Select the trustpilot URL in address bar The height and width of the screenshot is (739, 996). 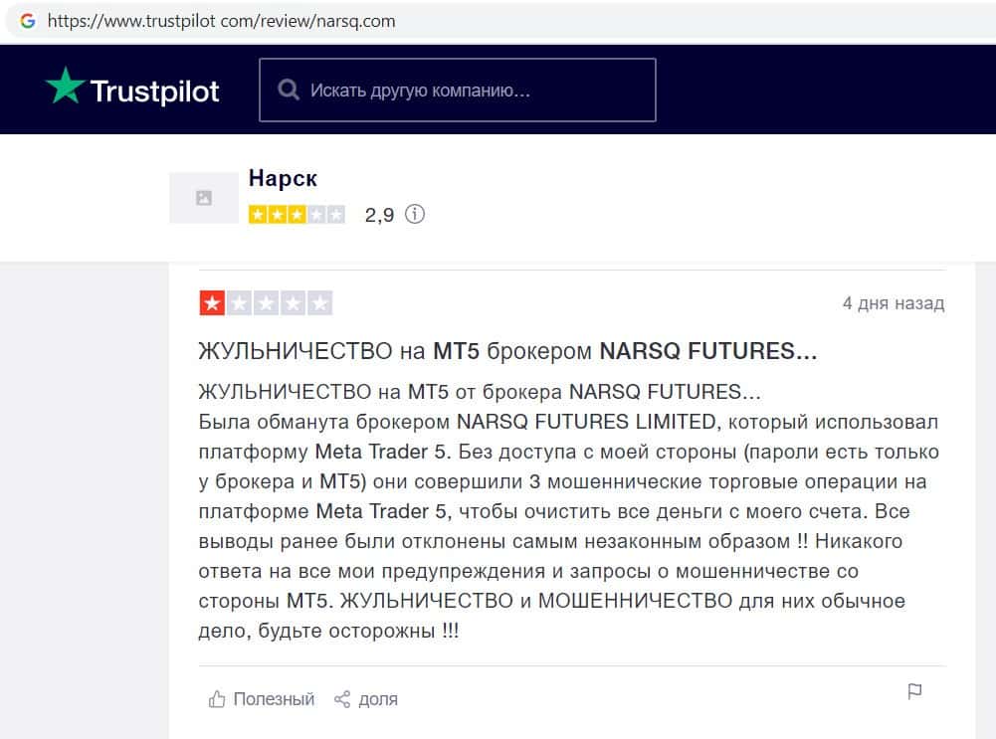pos(221,20)
